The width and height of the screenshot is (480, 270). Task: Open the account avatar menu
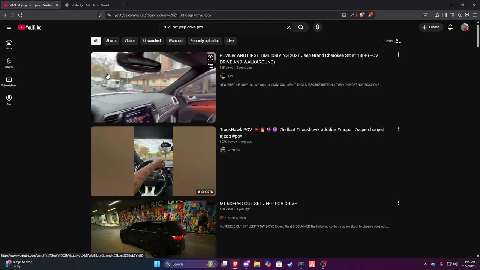465,27
